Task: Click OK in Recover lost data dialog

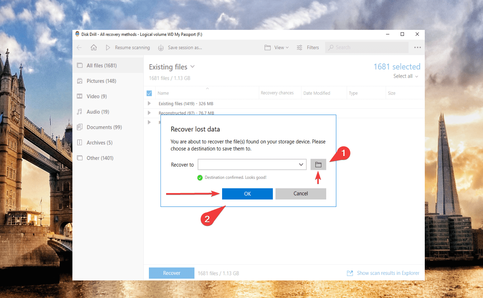Action: tap(247, 193)
